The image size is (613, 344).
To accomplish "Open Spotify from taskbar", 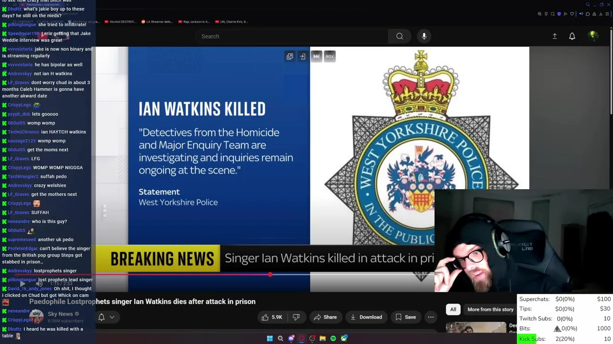I will coord(333,339).
